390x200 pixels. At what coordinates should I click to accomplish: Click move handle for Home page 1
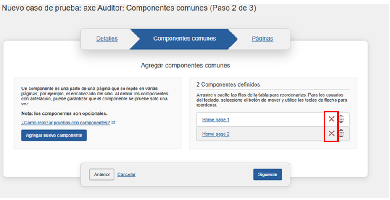coord(341,119)
